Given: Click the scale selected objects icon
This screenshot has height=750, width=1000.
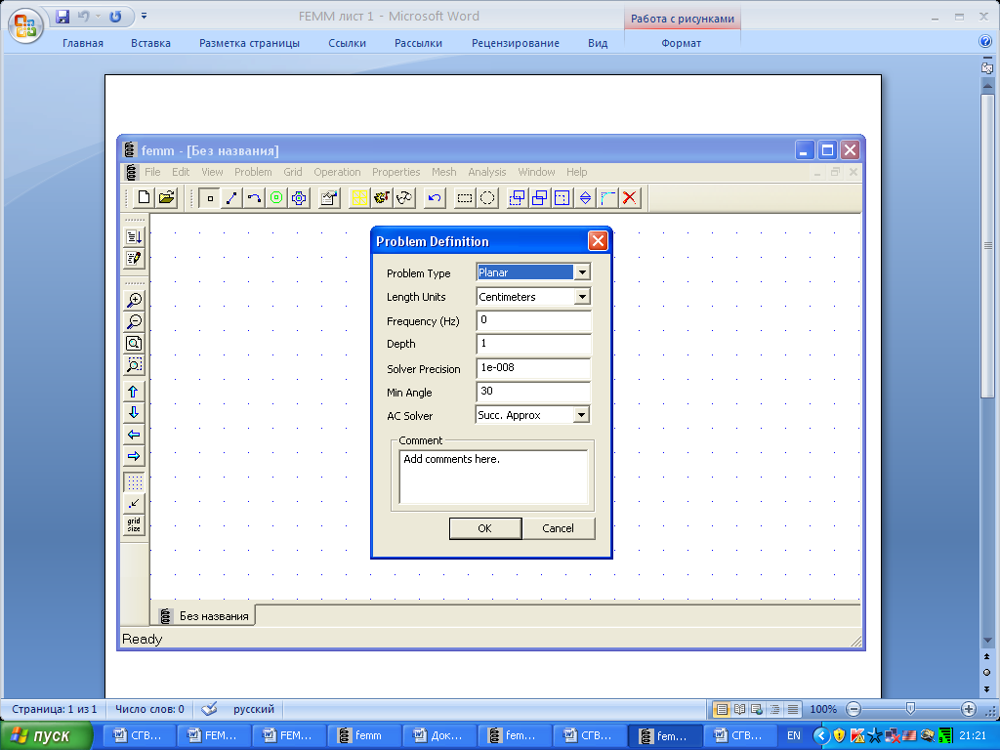Looking at the screenshot, I should pos(562,198).
